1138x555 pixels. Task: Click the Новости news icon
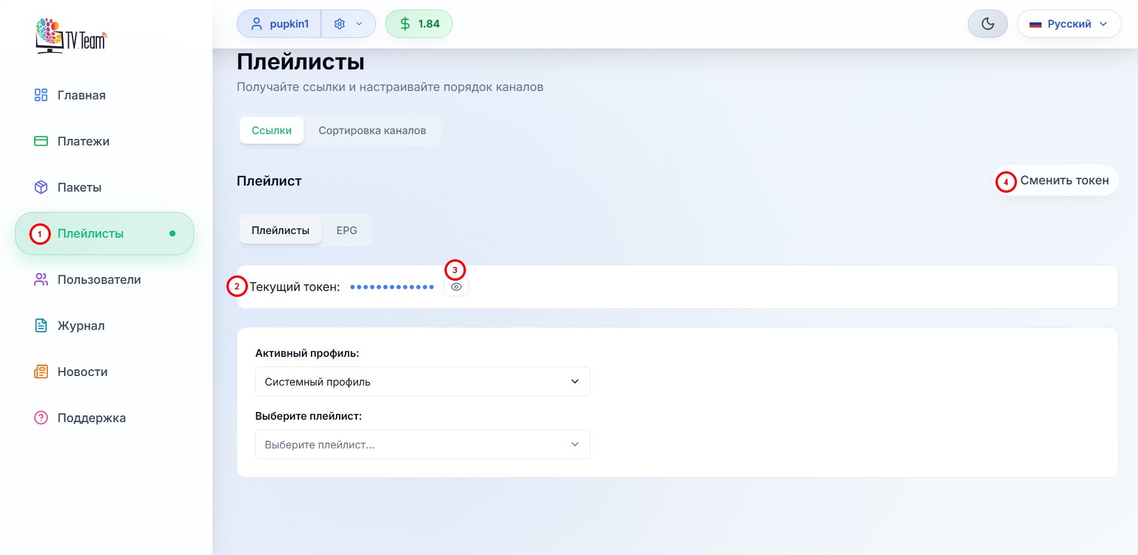pyautogui.click(x=41, y=371)
